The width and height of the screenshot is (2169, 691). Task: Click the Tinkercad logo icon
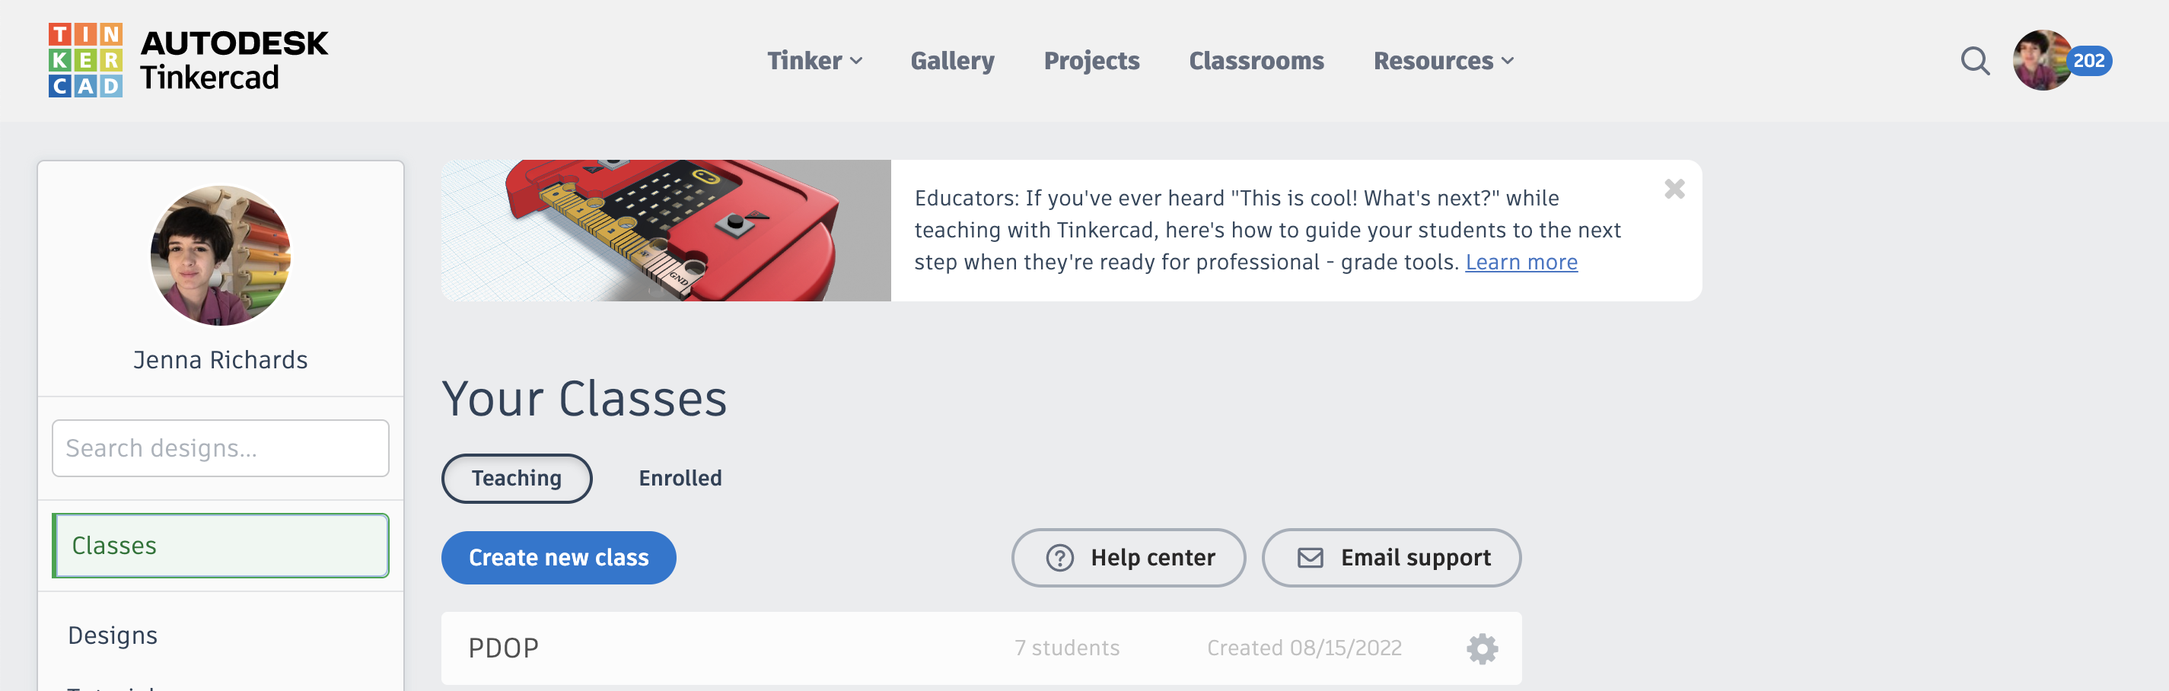86,61
